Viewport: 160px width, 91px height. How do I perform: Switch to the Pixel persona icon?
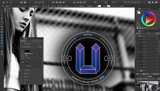pyautogui.click(x=7, y=2)
